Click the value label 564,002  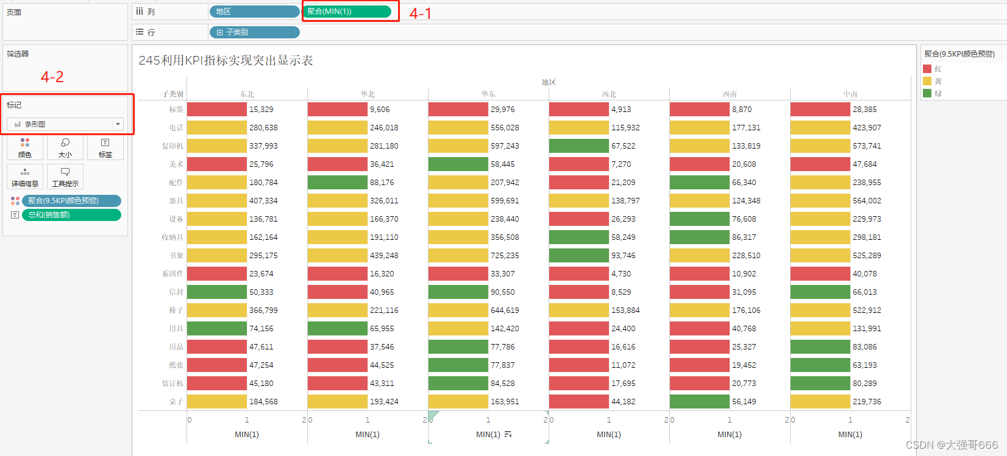867,200
